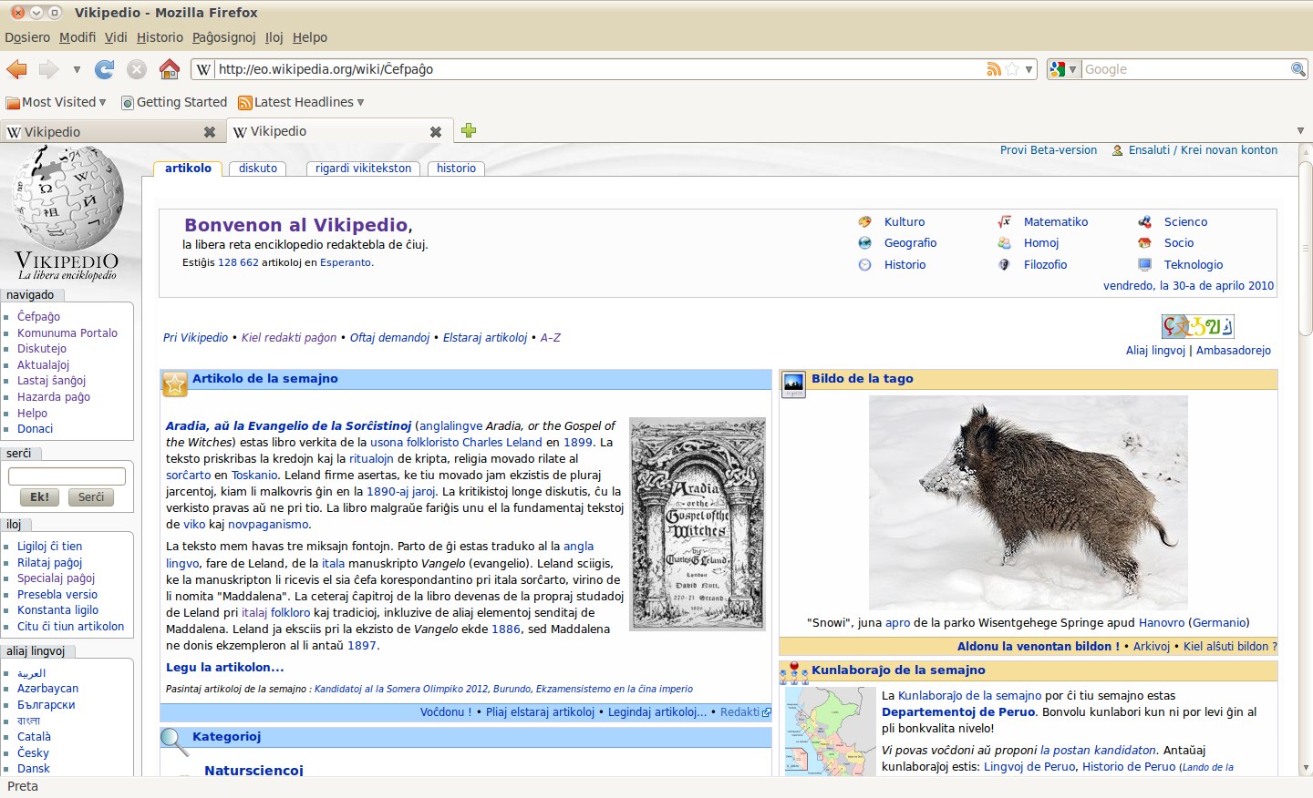Focus the Google search field
The height and width of the screenshot is (798, 1313).
point(1186,69)
